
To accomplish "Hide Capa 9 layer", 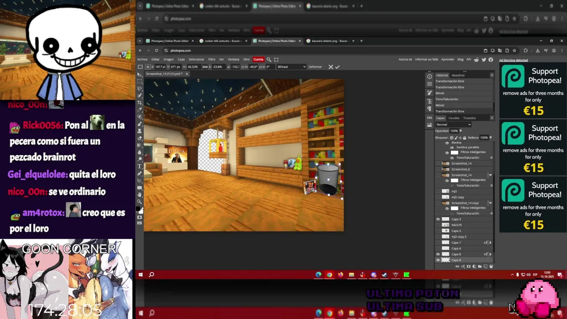I will (438, 260).
